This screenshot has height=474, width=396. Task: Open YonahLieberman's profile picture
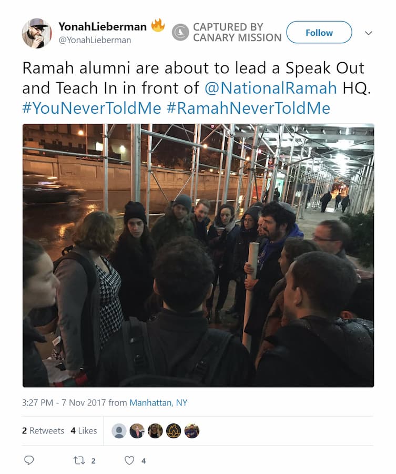click(x=37, y=32)
